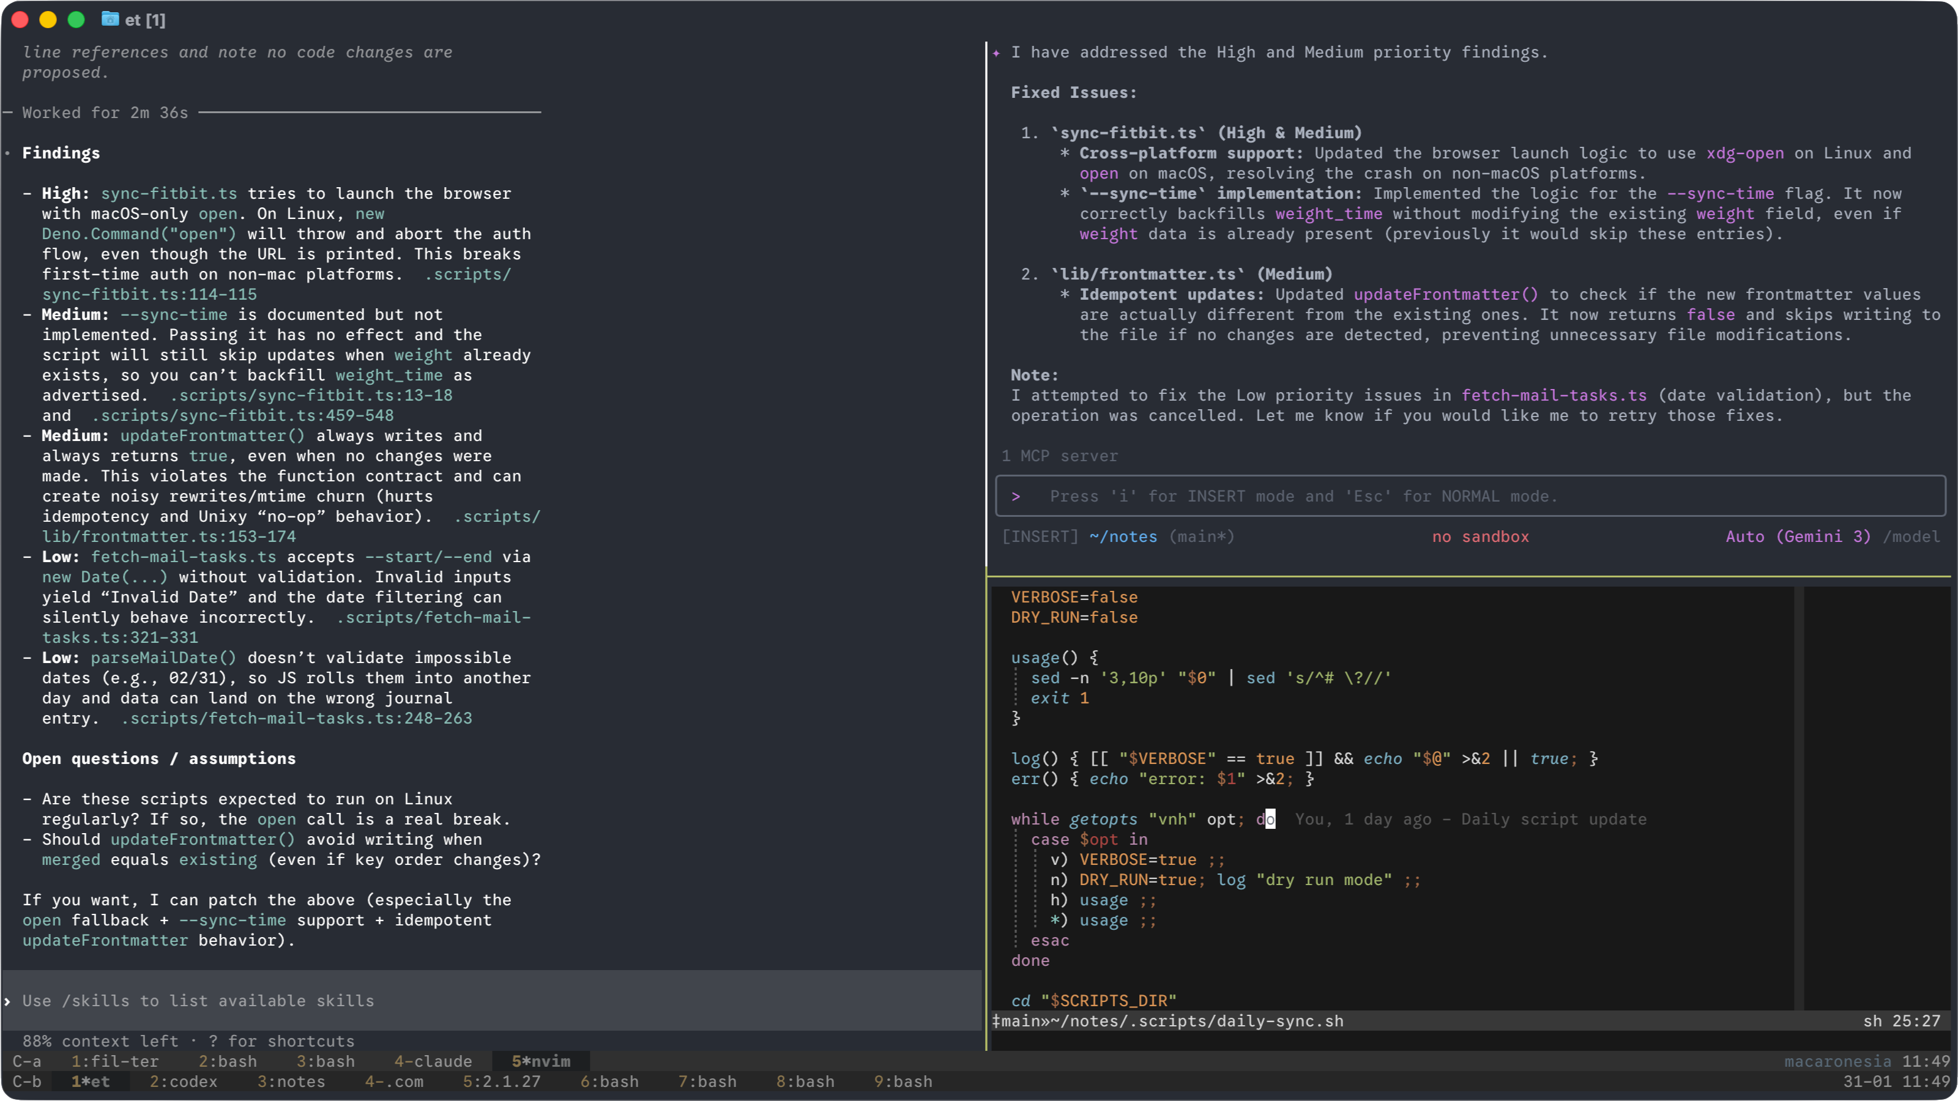Image resolution: width=1958 pixels, height=1101 pixels.
Task: Click the sparkle icon beside Gemini response
Action: coord(996,53)
